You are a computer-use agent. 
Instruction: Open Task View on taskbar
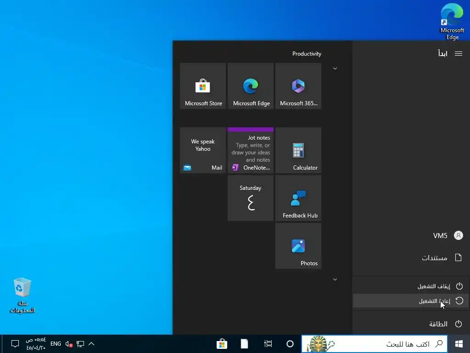(268, 344)
